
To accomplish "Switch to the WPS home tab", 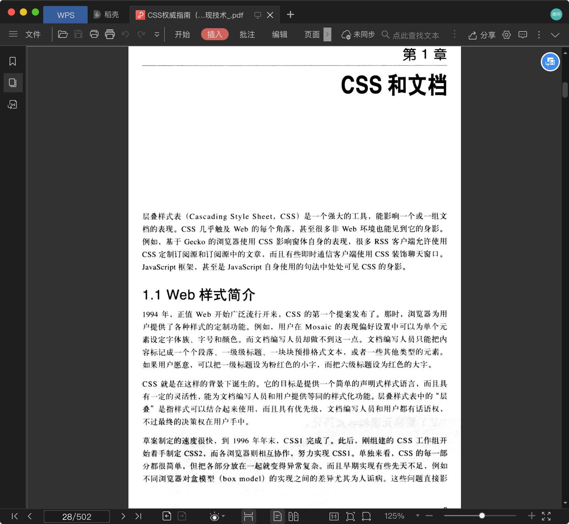I will pyautogui.click(x=65, y=15).
